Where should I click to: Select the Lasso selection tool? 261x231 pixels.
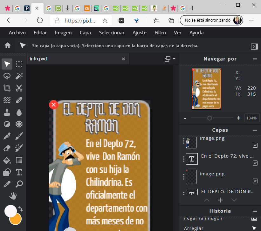pos(7,76)
